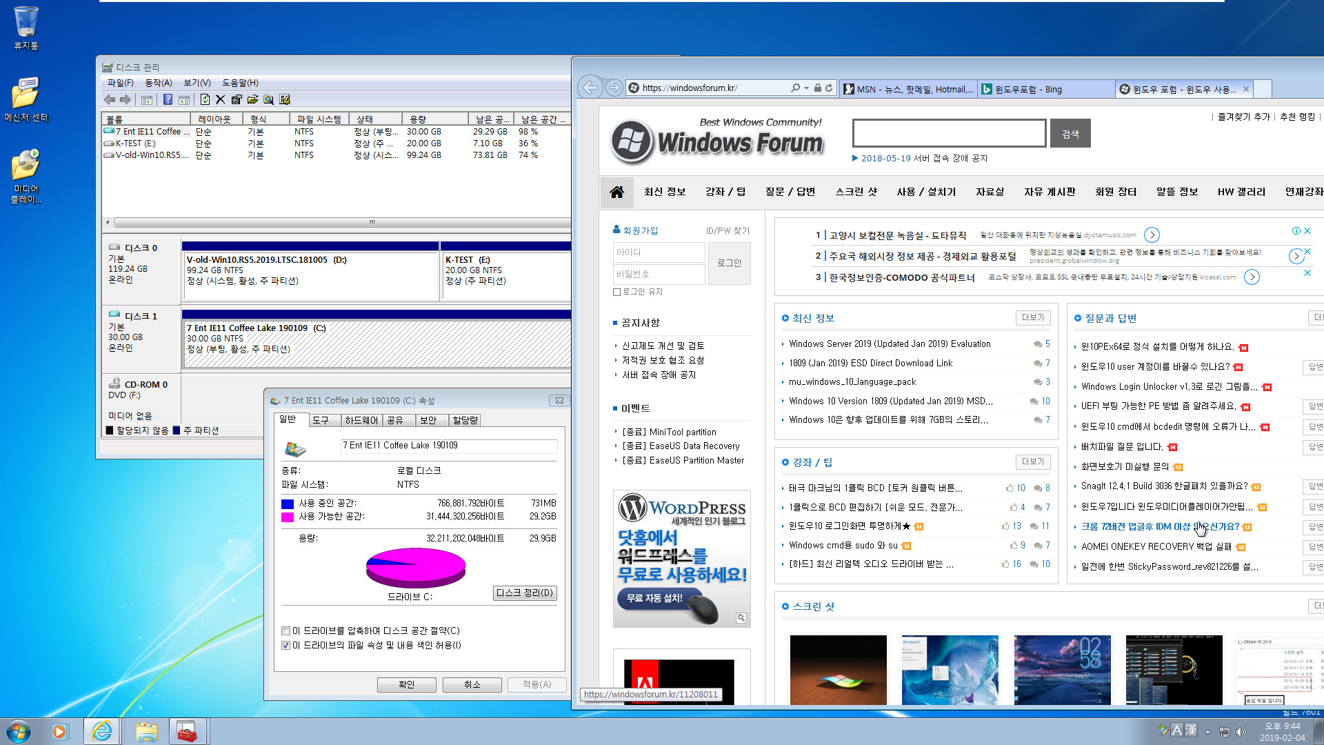Viewport: 1324px width, 745px height.
Task: Click the green refresh icon in Disk Management
Action: pos(205,99)
